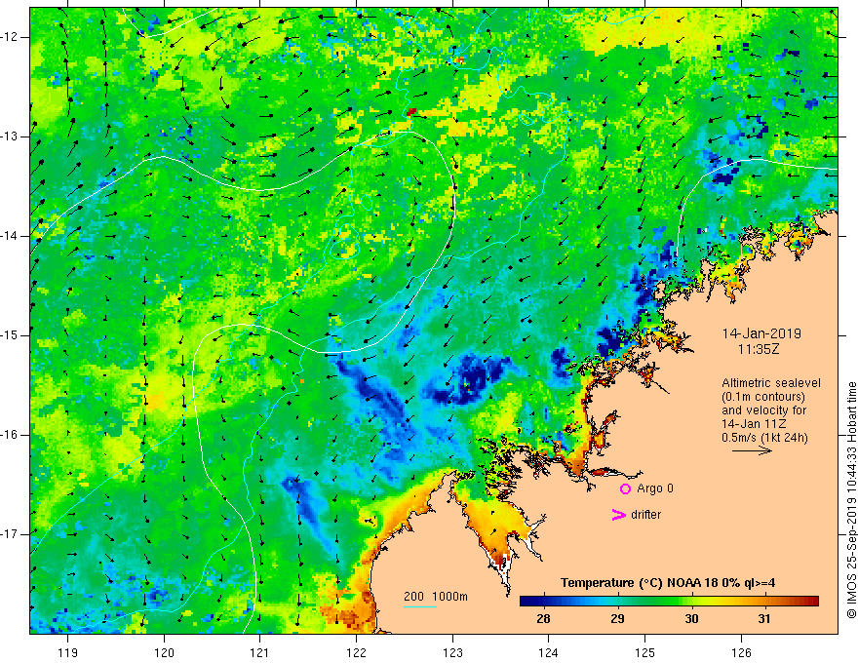
Task: Select the temperature color scale bar
Action: (x=669, y=602)
